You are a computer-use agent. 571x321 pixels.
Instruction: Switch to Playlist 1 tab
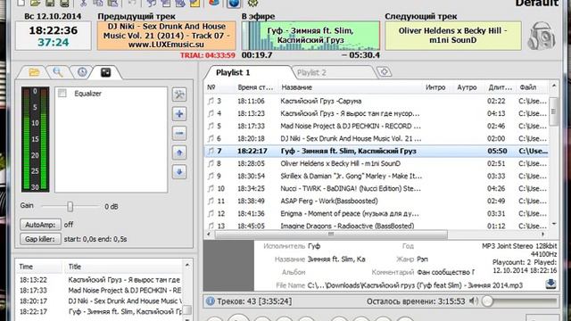pyautogui.click(x=233, y=72)
